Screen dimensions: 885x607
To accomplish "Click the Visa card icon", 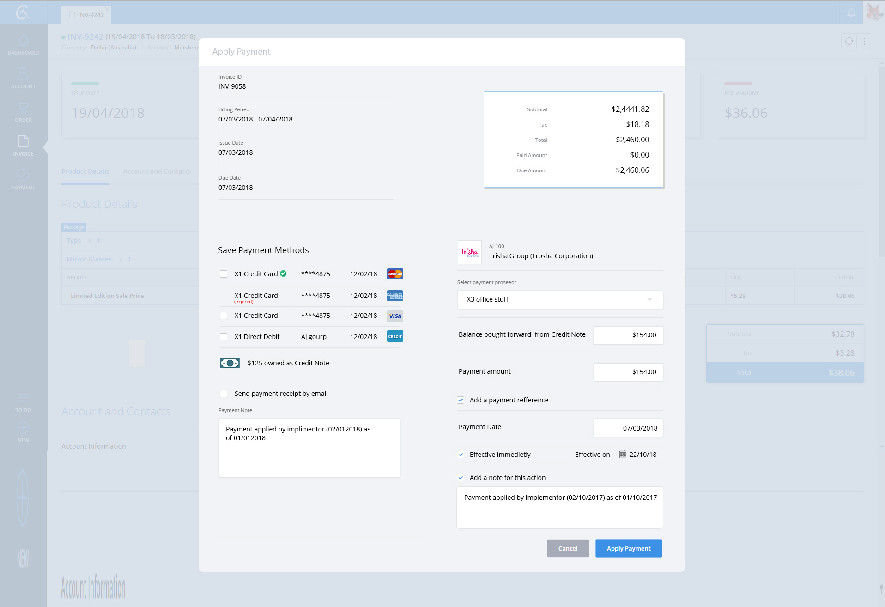I will [395, 316].
